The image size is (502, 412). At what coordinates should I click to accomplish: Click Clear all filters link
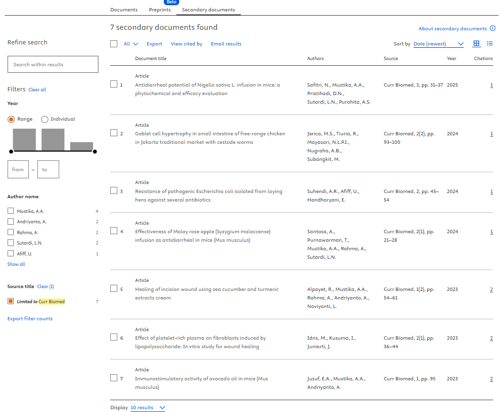tap(37, 90)
